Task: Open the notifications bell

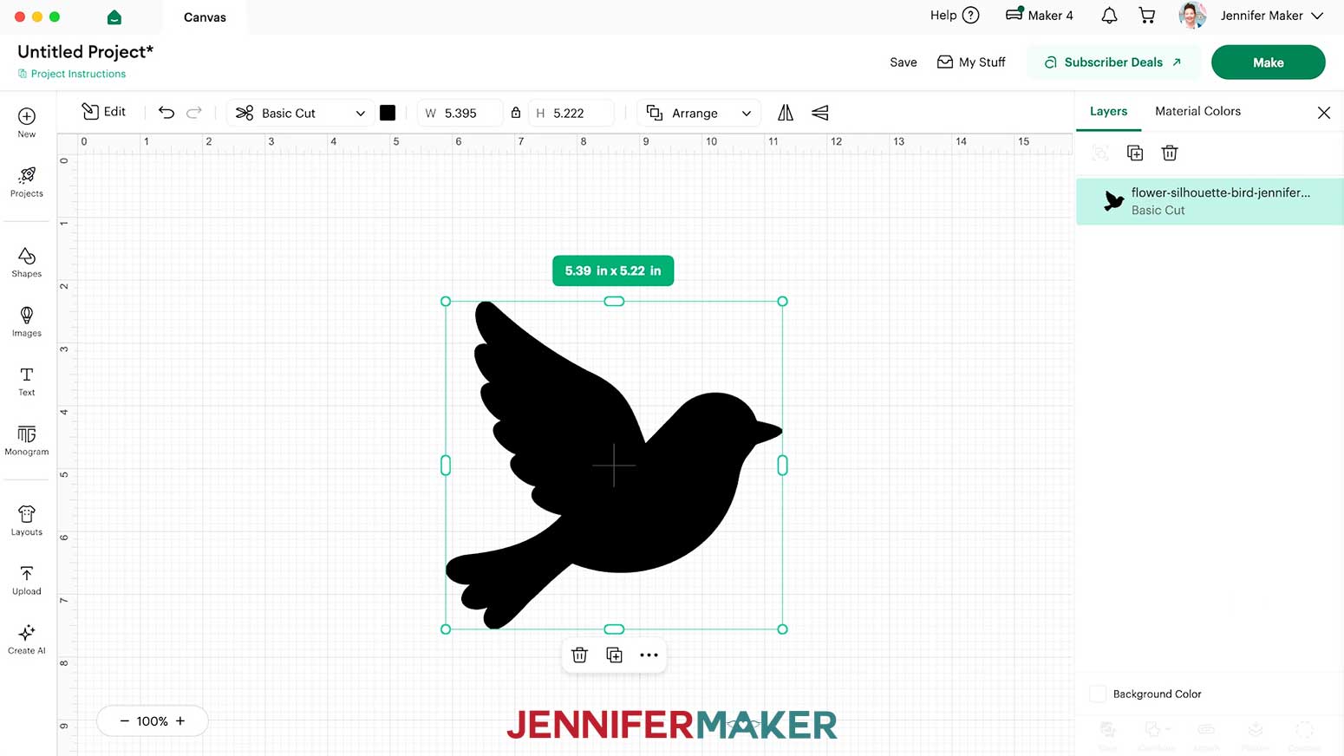Action: 1109,16
